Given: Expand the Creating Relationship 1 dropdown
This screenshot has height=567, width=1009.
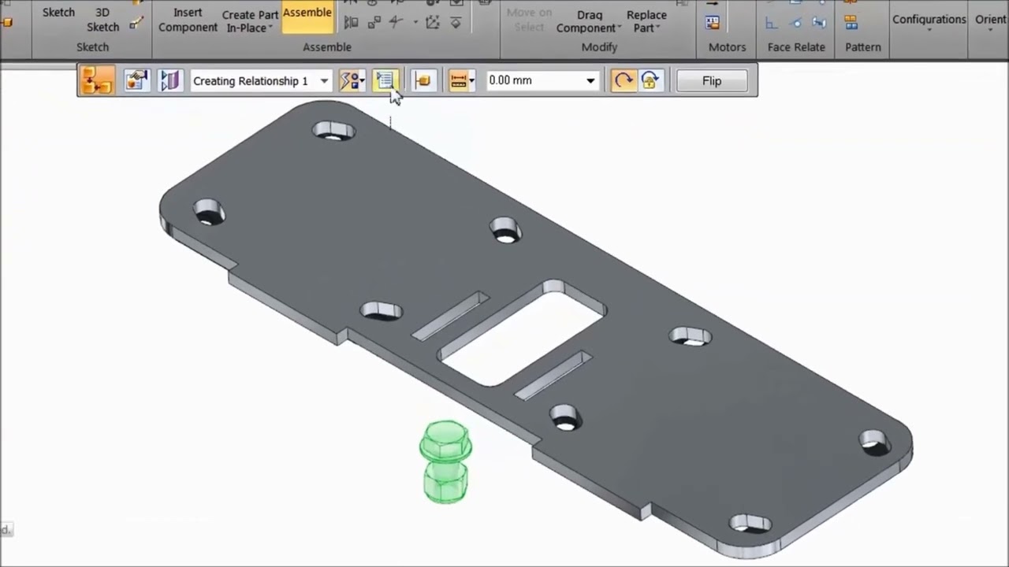Looking at the screenshot, I should click(x=323, y=81).
